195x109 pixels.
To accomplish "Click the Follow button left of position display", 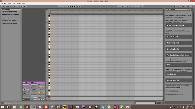I will (58, 6).
